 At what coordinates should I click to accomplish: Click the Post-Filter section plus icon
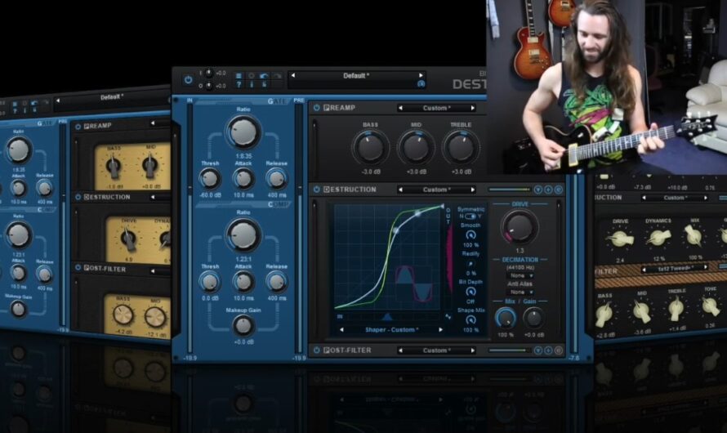pyautogui.click(x=548, y=350)
